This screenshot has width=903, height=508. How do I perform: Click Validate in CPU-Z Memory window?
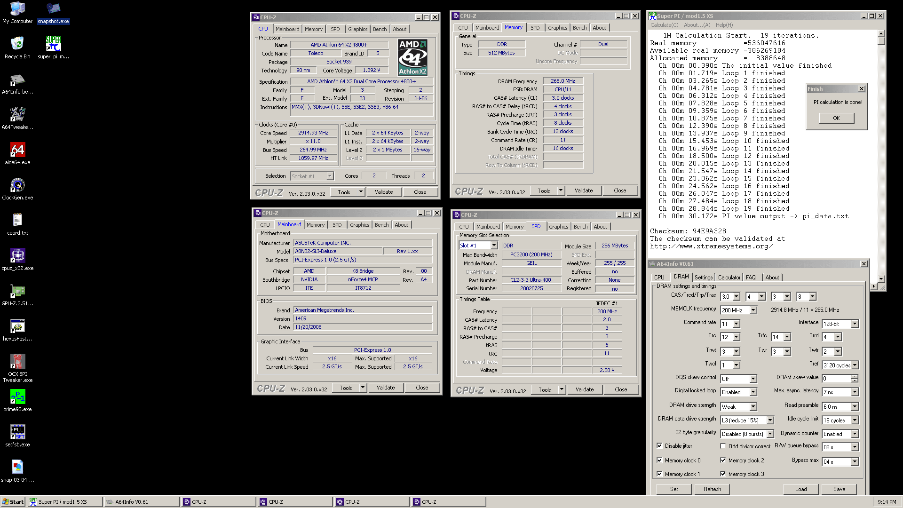coord(584,190)
